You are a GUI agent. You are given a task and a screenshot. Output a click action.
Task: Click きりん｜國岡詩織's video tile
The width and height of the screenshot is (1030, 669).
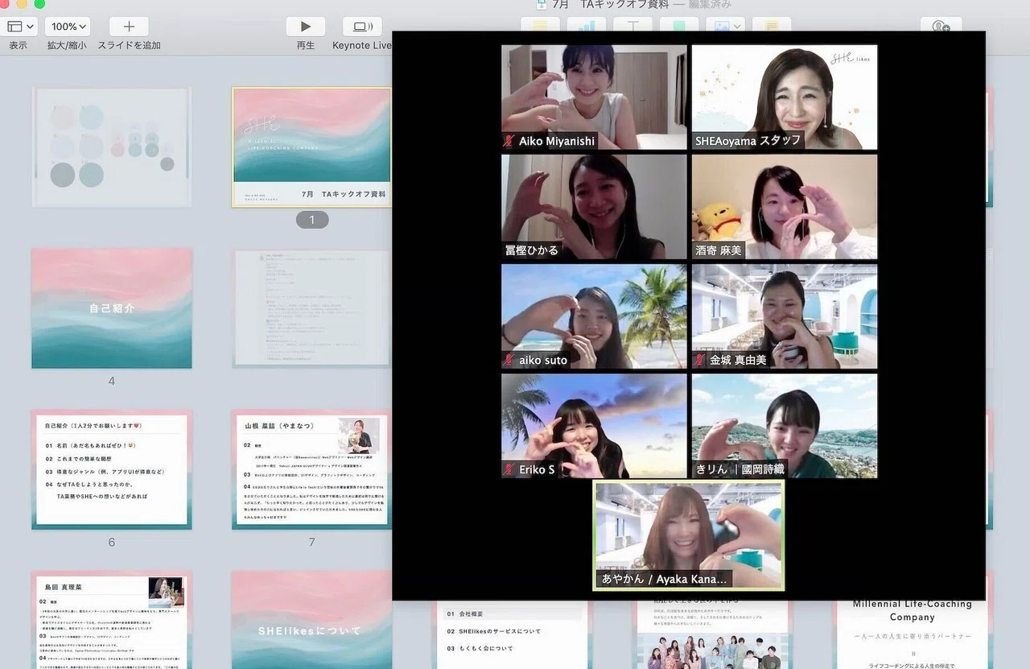click(x=785, y=426)
